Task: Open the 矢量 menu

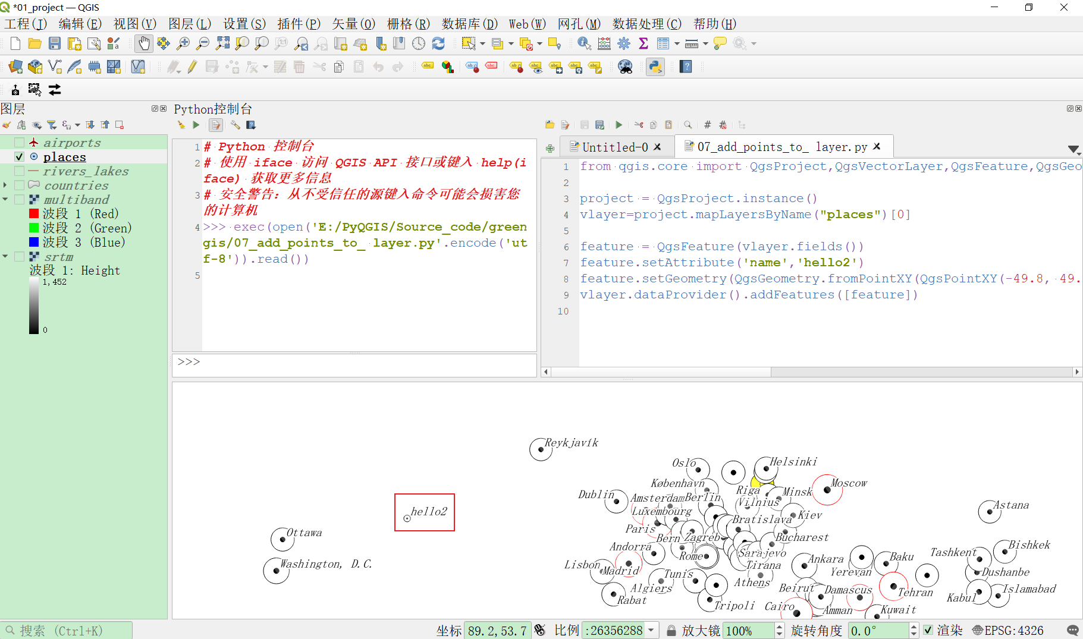Action: coord(353,24)
